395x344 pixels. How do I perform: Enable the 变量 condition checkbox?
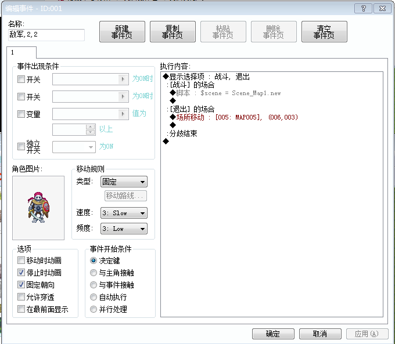pyautogui.click(x=21, y=114)
